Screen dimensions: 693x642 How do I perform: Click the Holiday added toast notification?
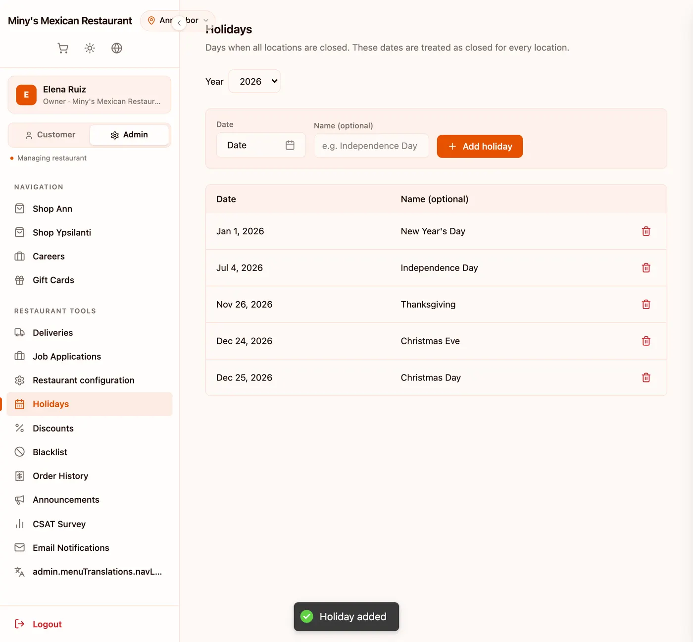tap(346, 617)
